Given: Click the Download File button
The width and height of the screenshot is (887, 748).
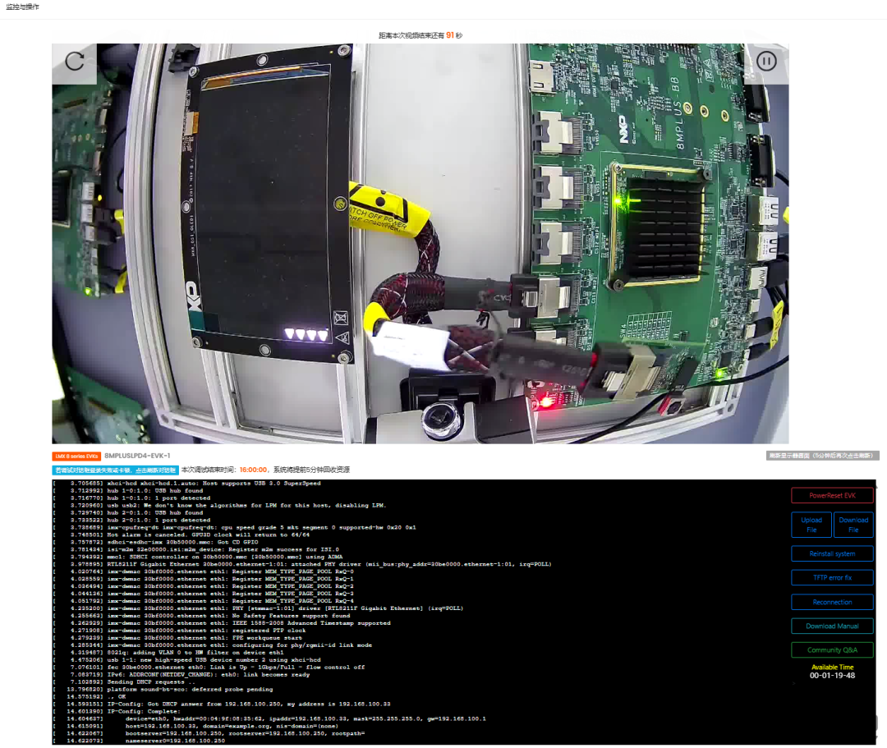Looking at the screenshot, I should pyautogui.click(x=853, y=524).
